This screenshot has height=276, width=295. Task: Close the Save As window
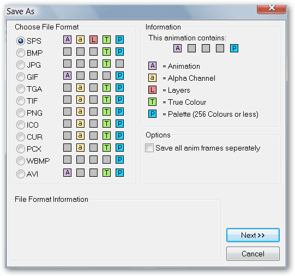(x=272, y=9)
